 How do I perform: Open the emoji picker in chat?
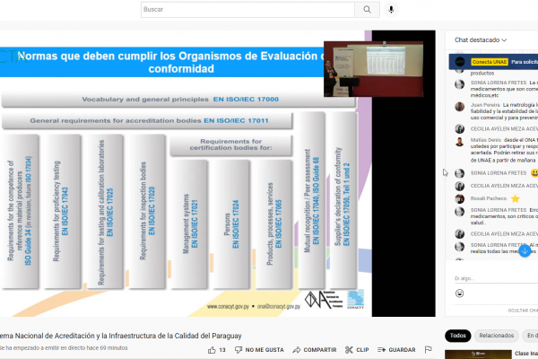tap(459, 293)
